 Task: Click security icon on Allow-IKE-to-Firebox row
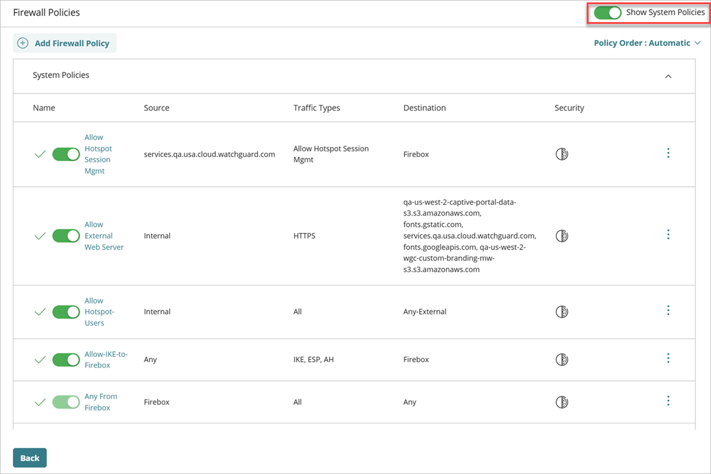pyautogui.click(x=562, y=359)
